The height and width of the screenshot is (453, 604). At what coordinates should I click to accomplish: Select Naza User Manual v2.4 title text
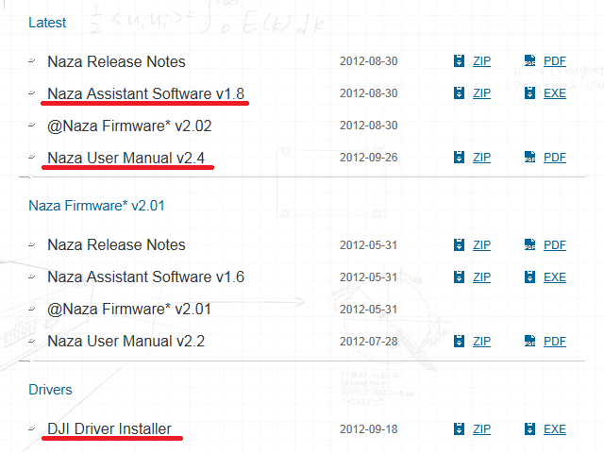(x=126, y=158)
